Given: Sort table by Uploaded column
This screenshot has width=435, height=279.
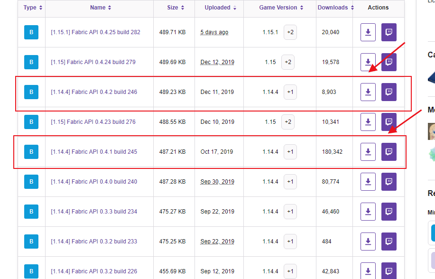Looking at the screenshot, I should tap(220, 8).
